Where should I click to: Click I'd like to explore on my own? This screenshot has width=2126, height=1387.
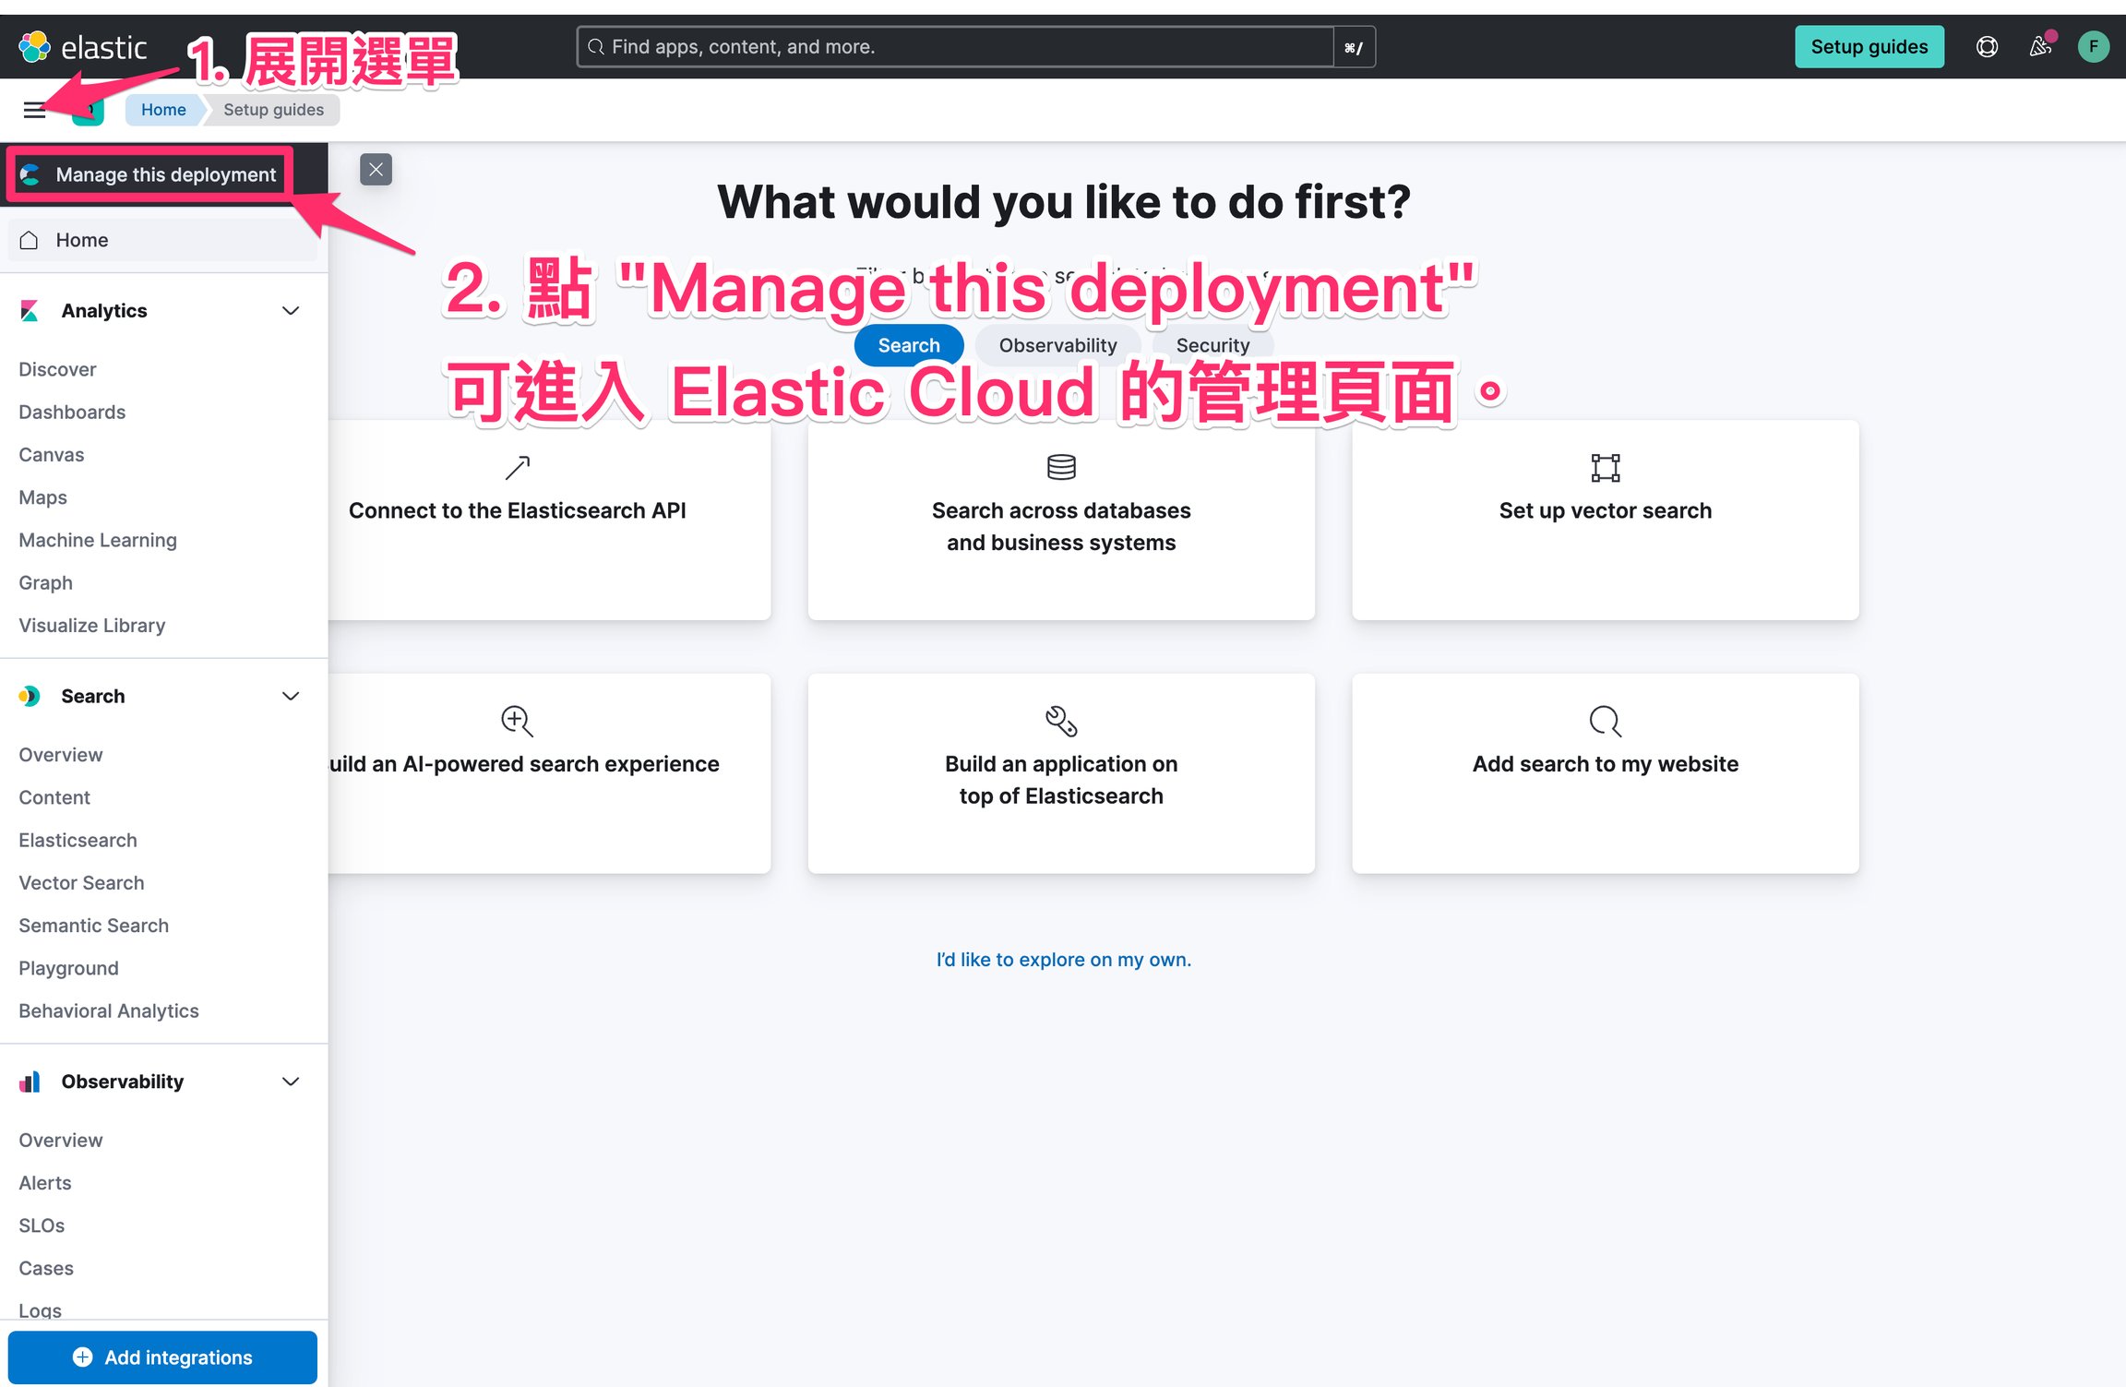(x=1063, y=959)
